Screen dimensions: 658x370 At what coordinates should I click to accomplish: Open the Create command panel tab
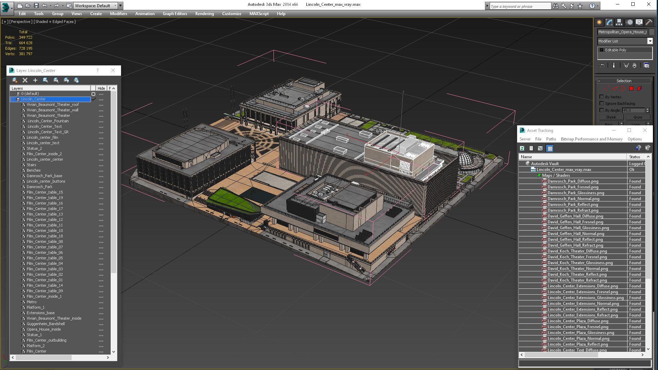tap(599, 22)
